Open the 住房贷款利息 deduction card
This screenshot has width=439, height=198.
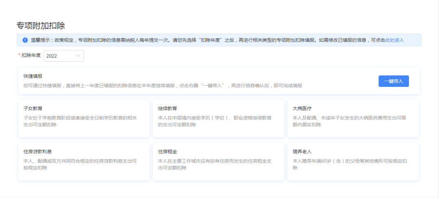[x=84, y=162]
